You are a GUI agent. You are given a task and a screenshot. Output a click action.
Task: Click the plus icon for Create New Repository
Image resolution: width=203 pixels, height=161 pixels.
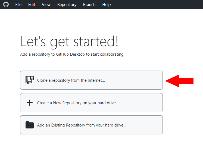(x=29, y=103)
